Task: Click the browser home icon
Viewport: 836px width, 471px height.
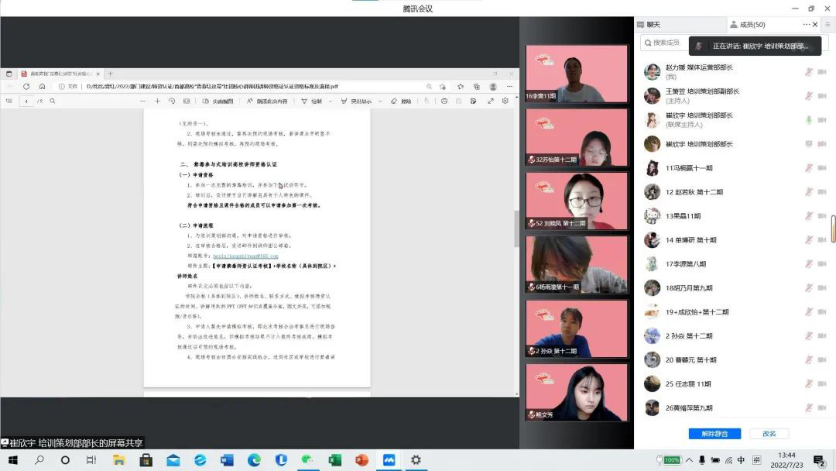Action: [43, 87]
